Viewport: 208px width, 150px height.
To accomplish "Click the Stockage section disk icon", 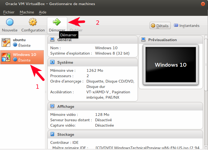I will pos(52,134).
